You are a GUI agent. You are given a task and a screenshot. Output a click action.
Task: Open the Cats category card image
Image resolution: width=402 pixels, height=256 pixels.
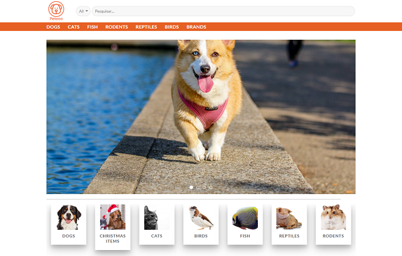click(x=156, y=218)
